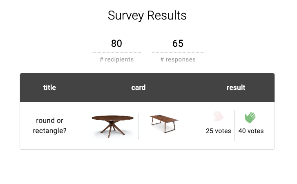Click the dotted line under the recipients number

[x=116, y=53]
